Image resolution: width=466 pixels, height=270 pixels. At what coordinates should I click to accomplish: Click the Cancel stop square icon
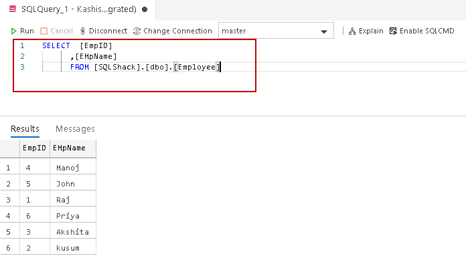(44, 31)
